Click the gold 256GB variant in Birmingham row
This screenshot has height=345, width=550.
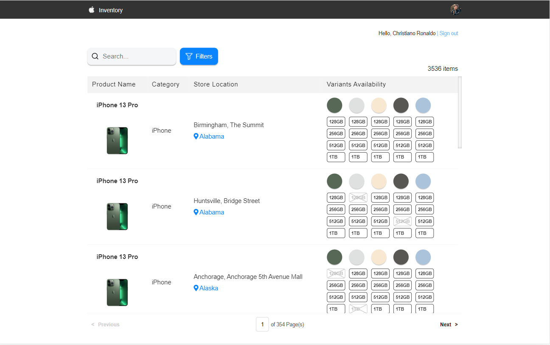tap(380, 134)
